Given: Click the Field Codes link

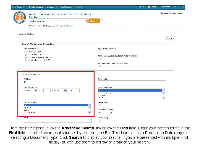Looking at the screenshot, I should 34,17.
